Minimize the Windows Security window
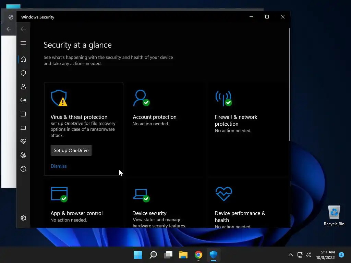 click(x=251, y=17)
